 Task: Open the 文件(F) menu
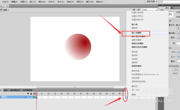point(5,2)
